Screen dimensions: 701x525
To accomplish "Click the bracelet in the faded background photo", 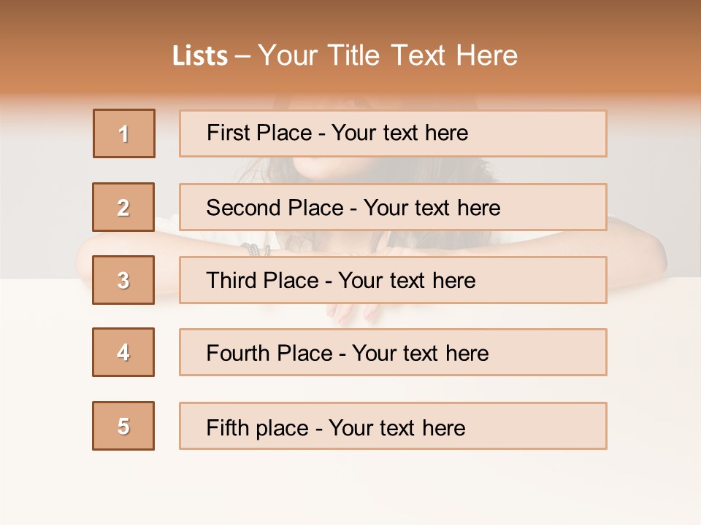I will 256,249.
